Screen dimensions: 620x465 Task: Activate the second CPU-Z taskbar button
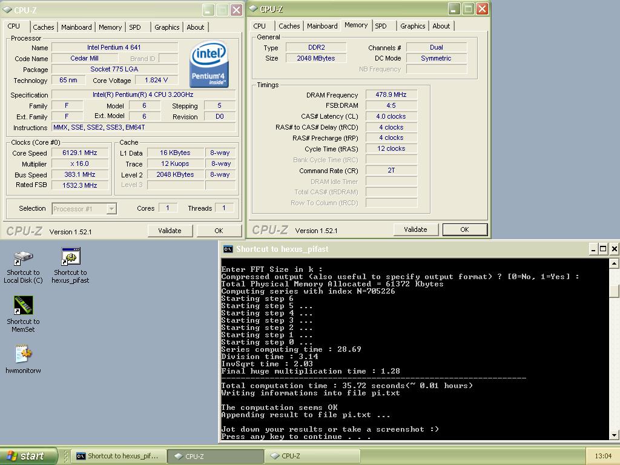pos(312,456)
